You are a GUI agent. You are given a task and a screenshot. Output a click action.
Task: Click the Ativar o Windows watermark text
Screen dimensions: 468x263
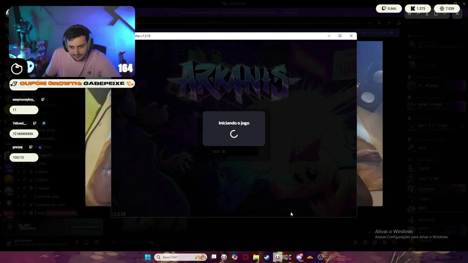coord(394,232)
